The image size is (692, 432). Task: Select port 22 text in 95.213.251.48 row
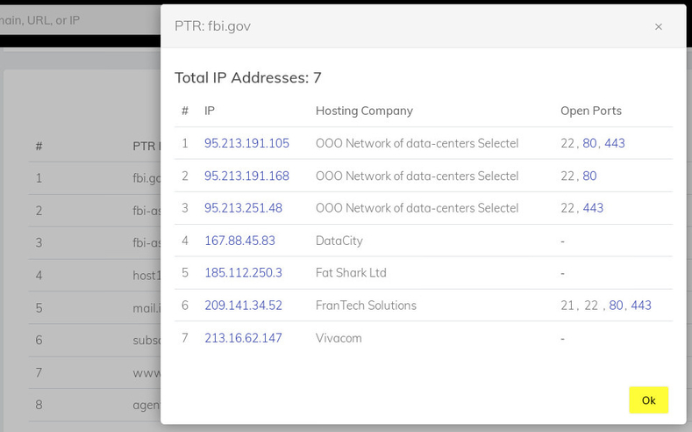(x=567, y=208)
